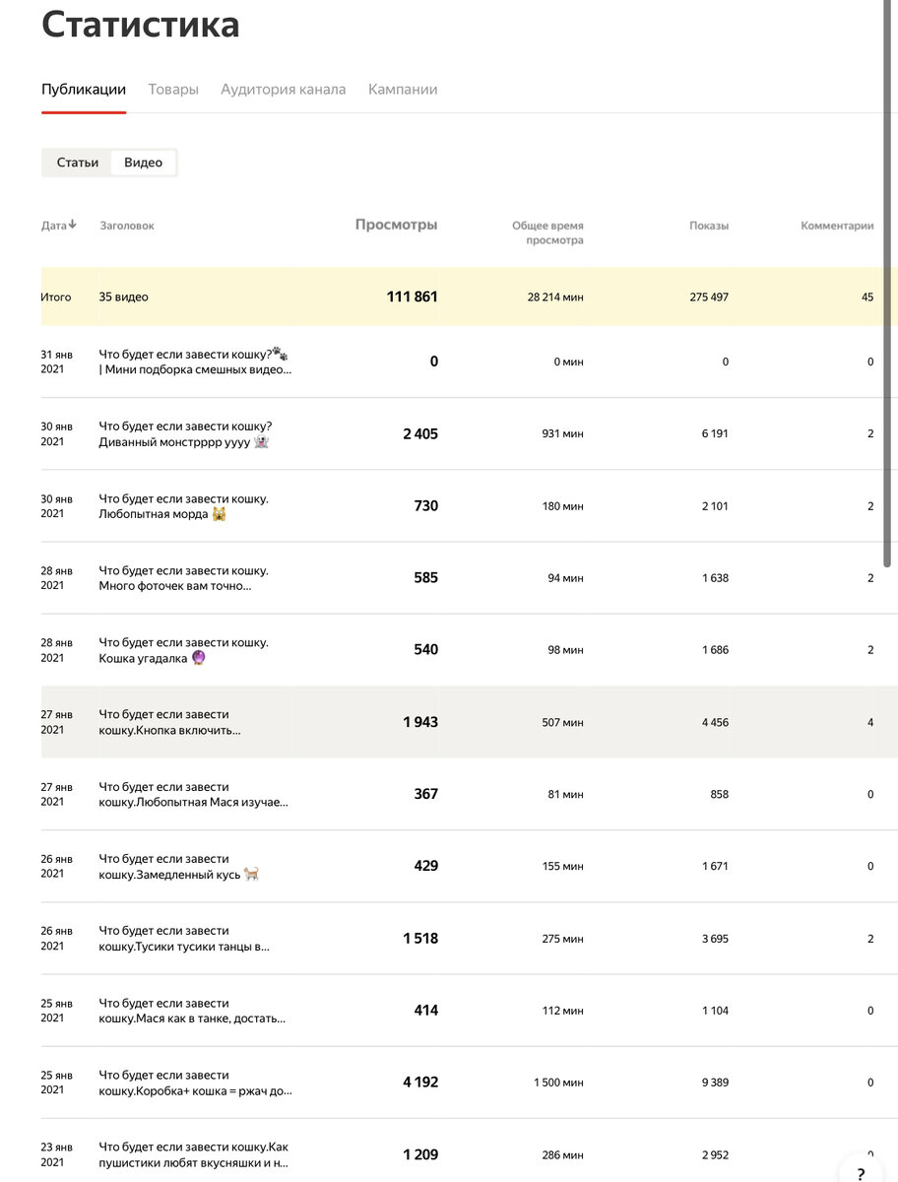
Task: Click the vertical page scrollbar
Action: coord(889,295)
